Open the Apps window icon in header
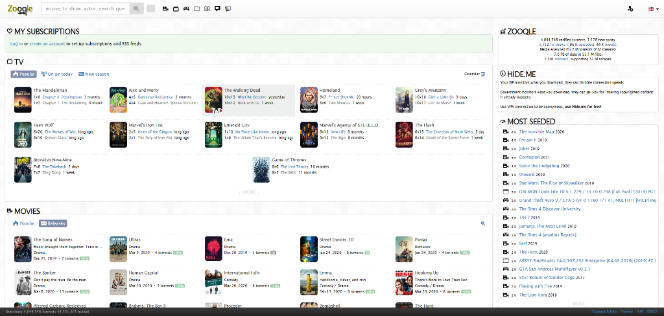 196,8
